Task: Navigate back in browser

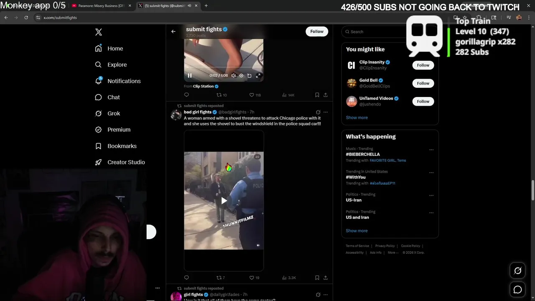Action: 6,18
